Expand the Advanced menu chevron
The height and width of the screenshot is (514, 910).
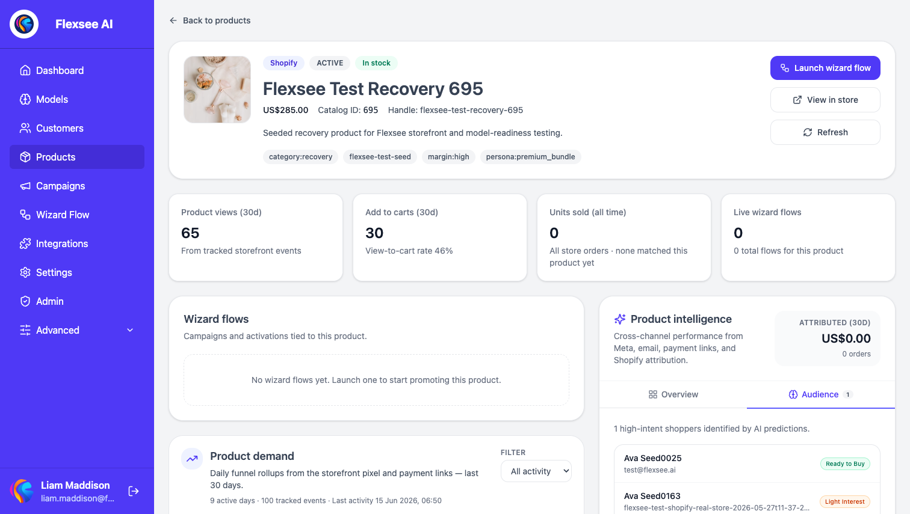(x=130, y=330)
